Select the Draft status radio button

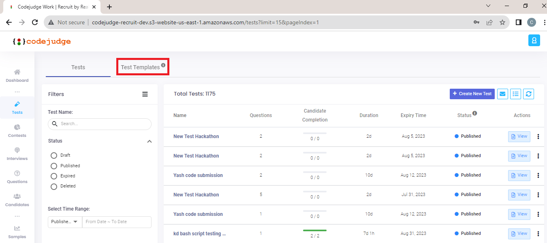(x=53, y=155)
